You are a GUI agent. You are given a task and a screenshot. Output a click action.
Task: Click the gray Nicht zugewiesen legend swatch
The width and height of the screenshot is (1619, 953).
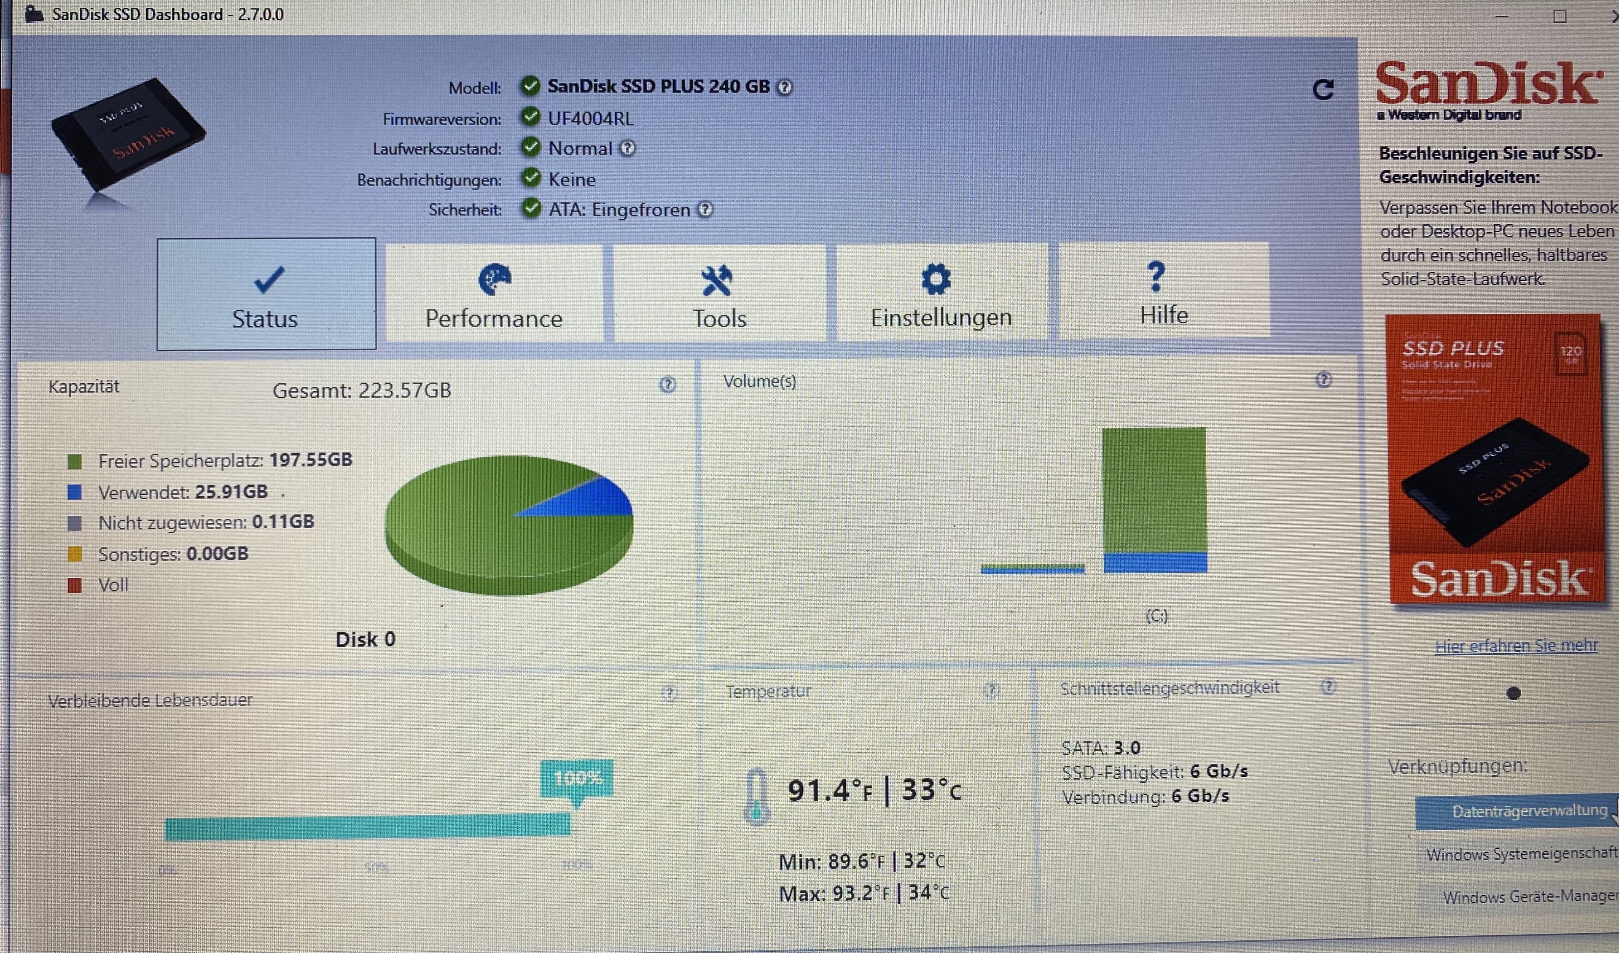75,523
